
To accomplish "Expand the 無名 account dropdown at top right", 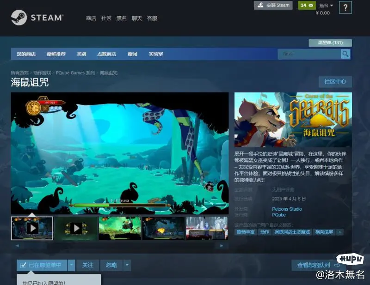I will click(326, 6).
